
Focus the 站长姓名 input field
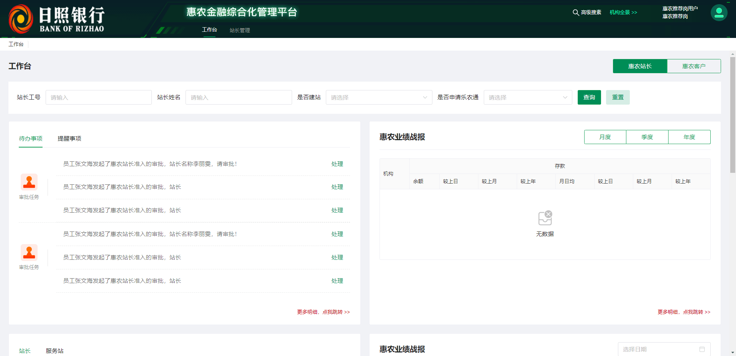pyautogui.click(x=238, y=97)
